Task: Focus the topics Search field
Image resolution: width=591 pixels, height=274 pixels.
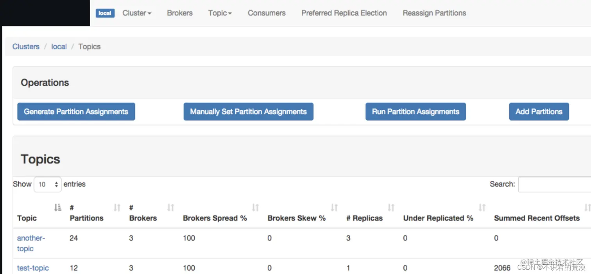Action: coord(554,184)
